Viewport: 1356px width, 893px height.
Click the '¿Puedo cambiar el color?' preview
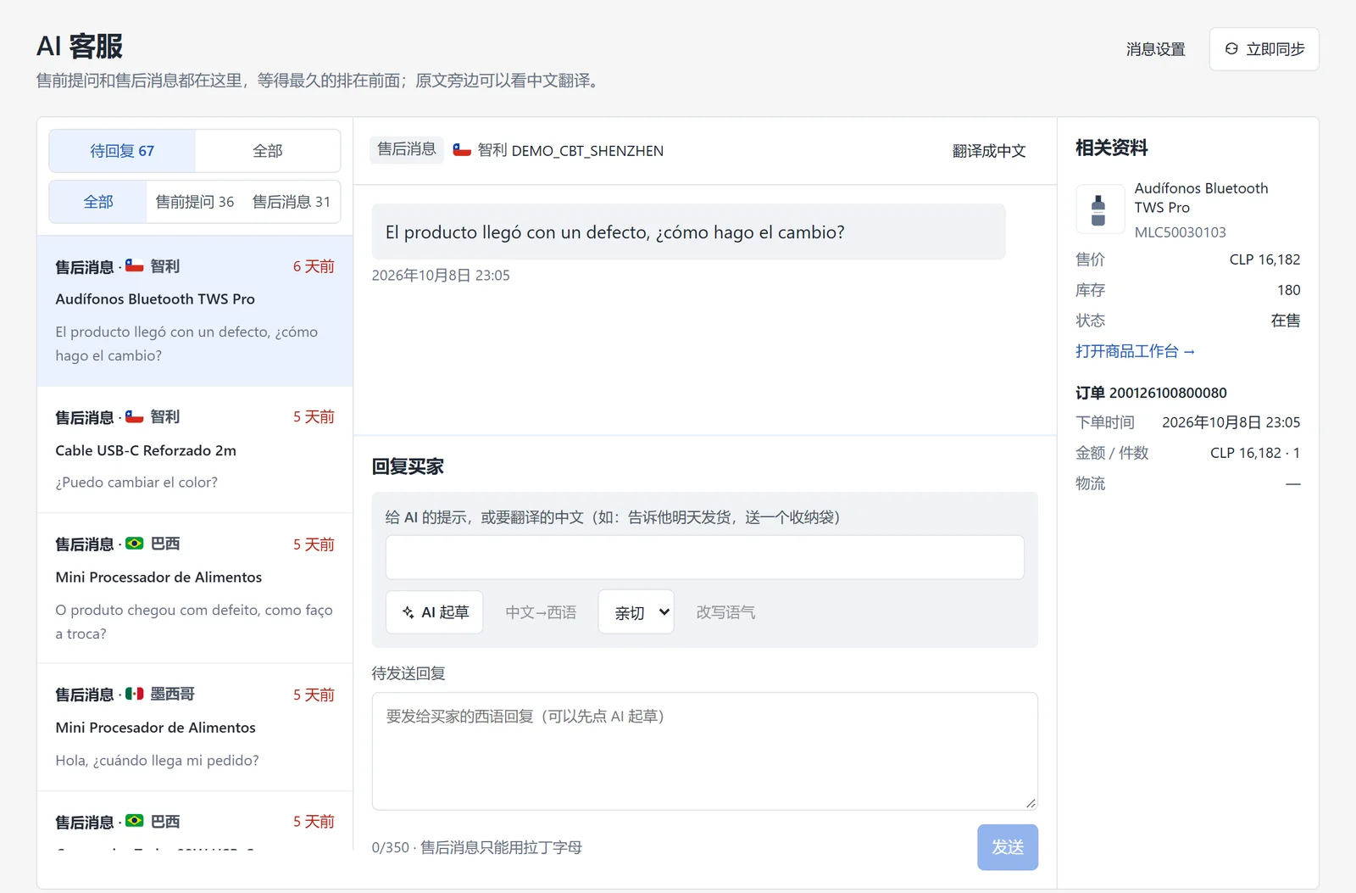(x=136, y=483)
